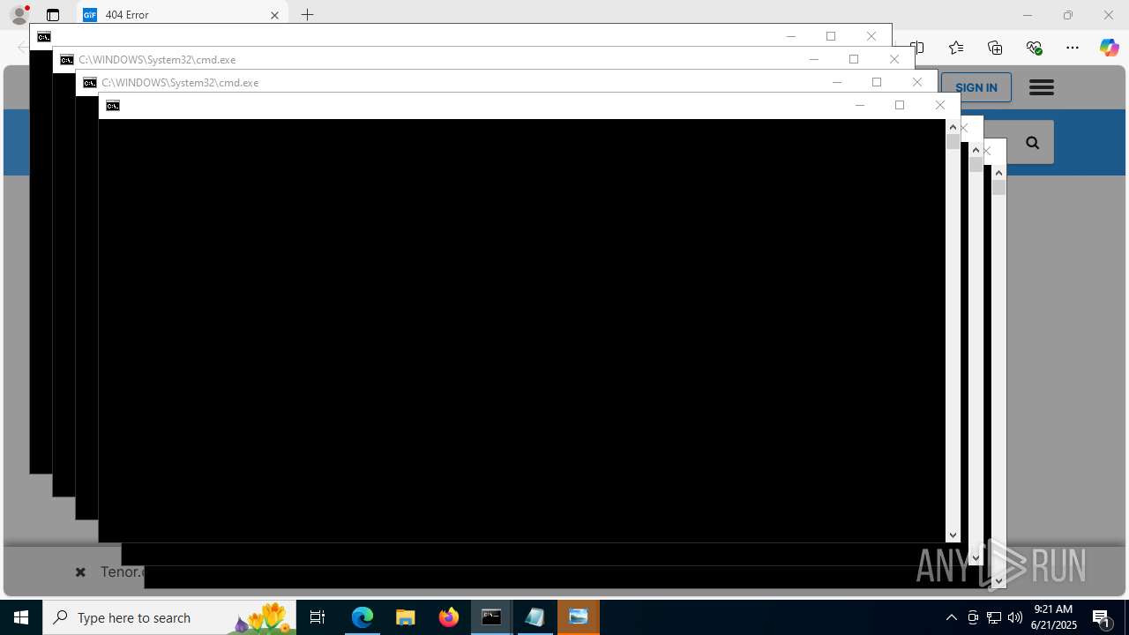Open a new browser tab
The height and width of the screenshot is (635, 1129).
pyautogui.click(x=307, y=15)
